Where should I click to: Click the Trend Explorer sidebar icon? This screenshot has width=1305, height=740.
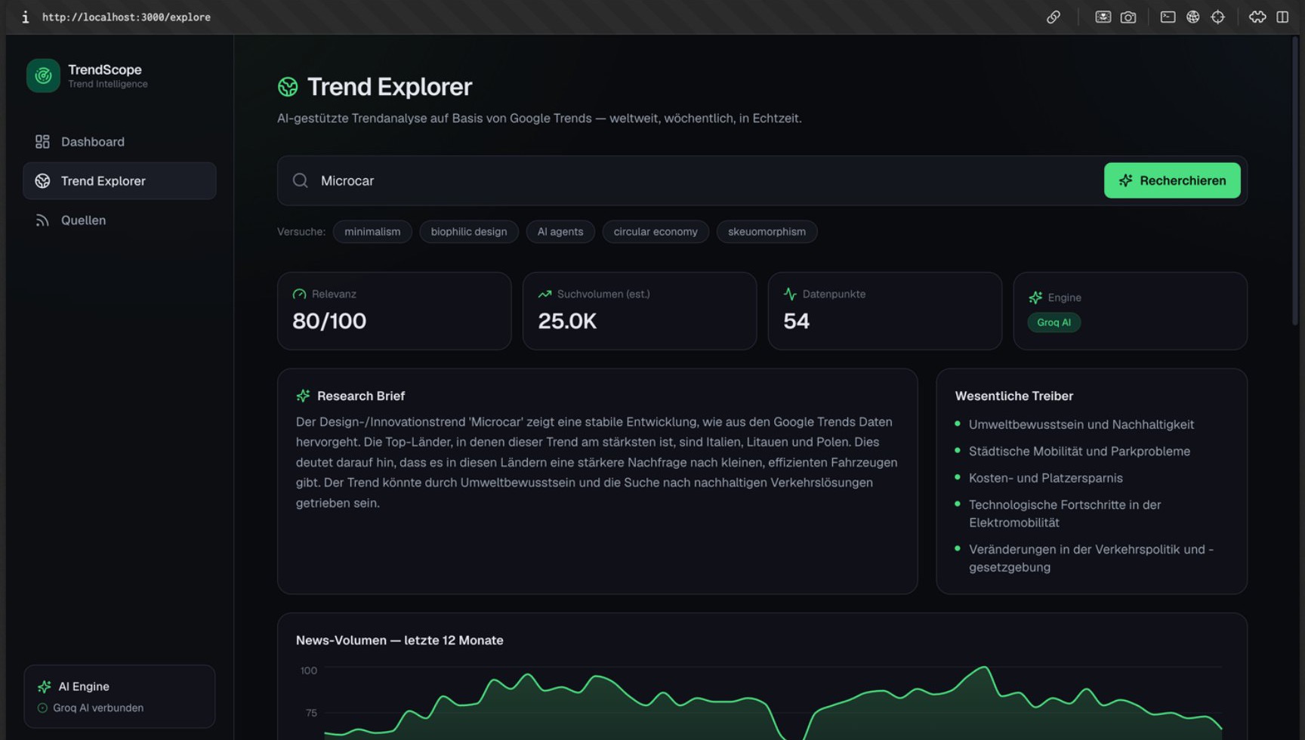click(42, 181)
